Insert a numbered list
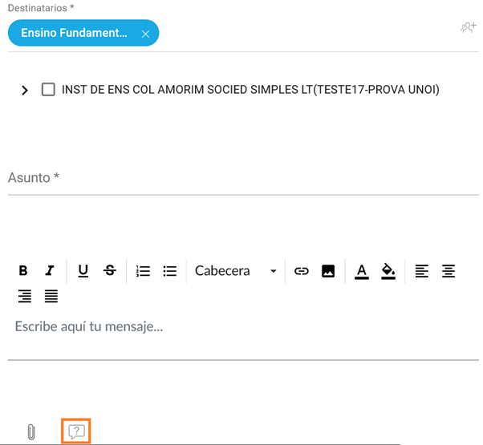 [143, 271]
